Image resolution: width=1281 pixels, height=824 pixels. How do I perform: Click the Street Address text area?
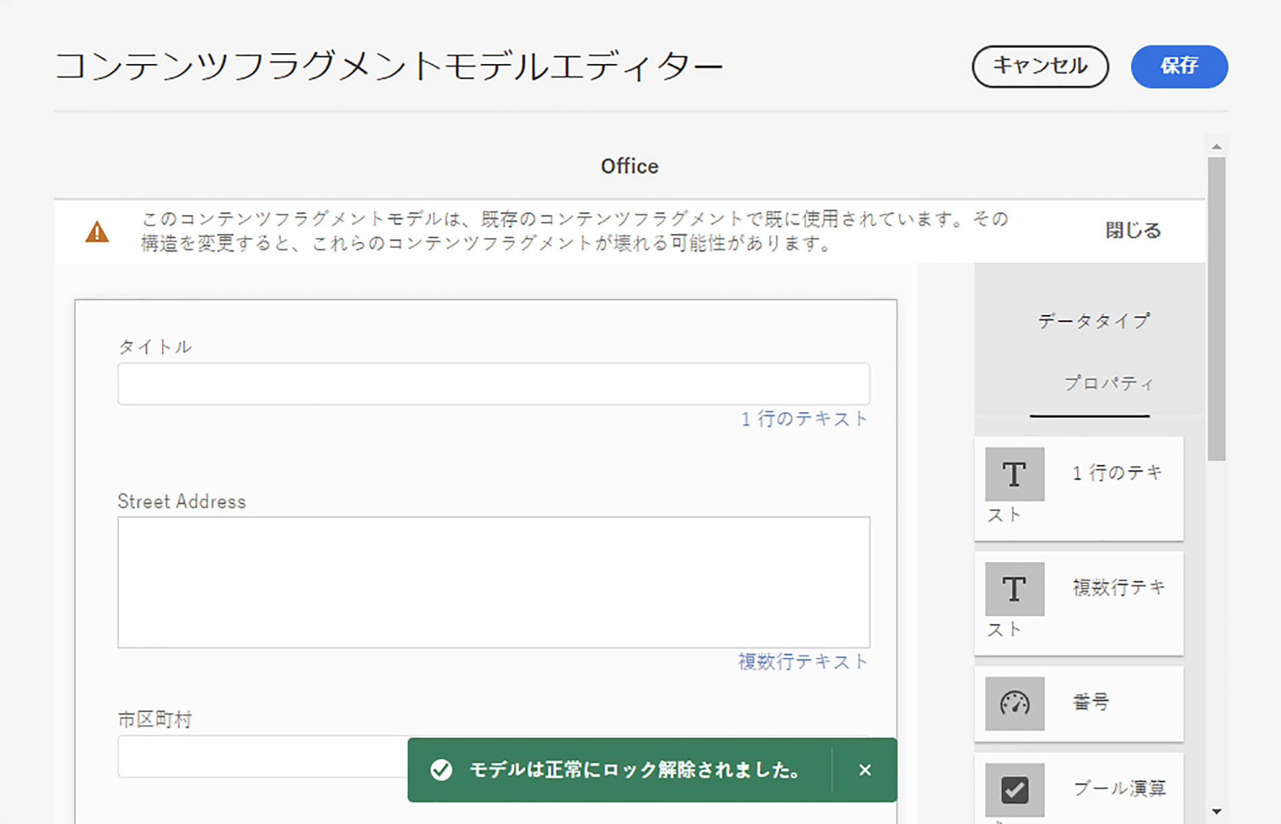[493, 582]
